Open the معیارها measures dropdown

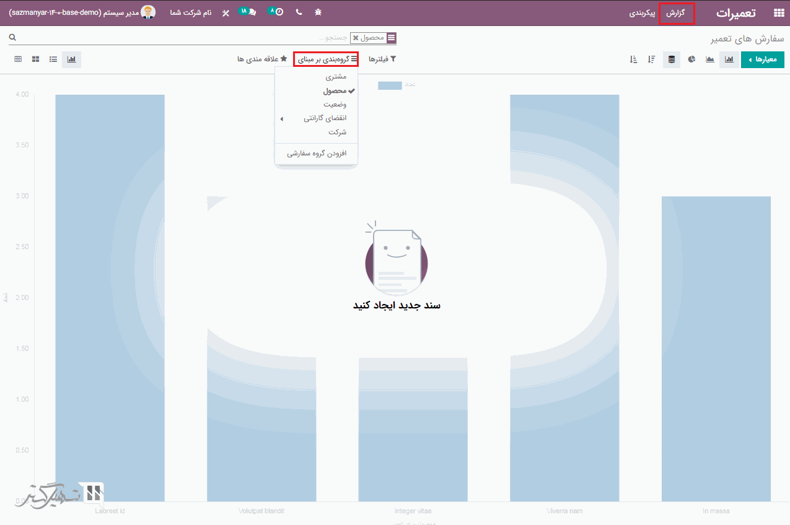762,59
